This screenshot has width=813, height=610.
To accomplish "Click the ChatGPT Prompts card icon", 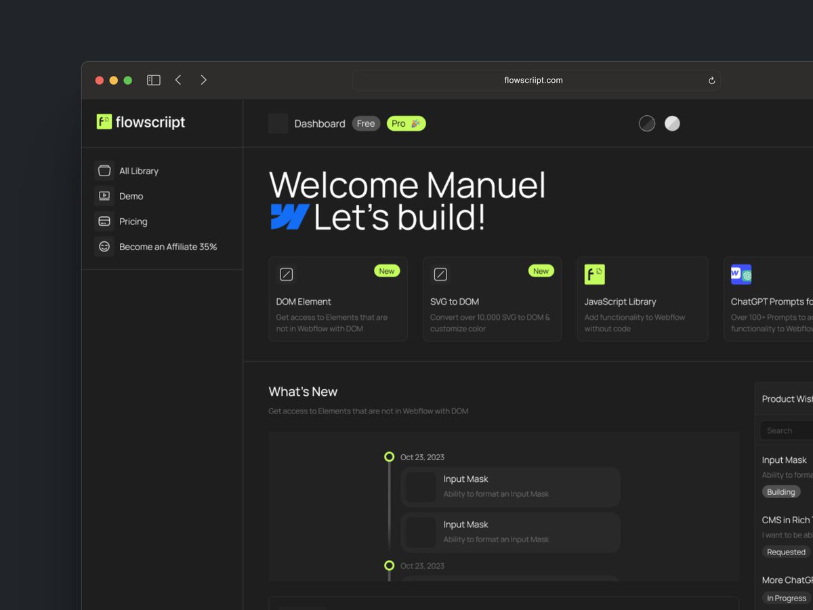I will (x=741, y=274).
